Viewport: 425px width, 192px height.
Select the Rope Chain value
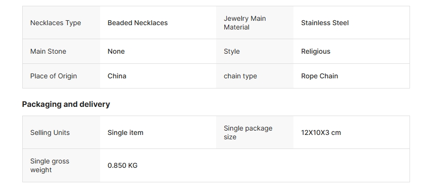(319, 76)
